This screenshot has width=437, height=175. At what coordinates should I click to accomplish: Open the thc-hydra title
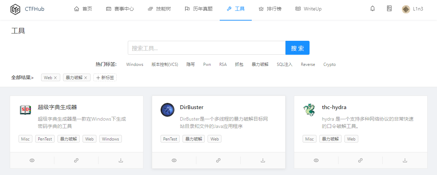pyautogui.click(x=334, y=107)
